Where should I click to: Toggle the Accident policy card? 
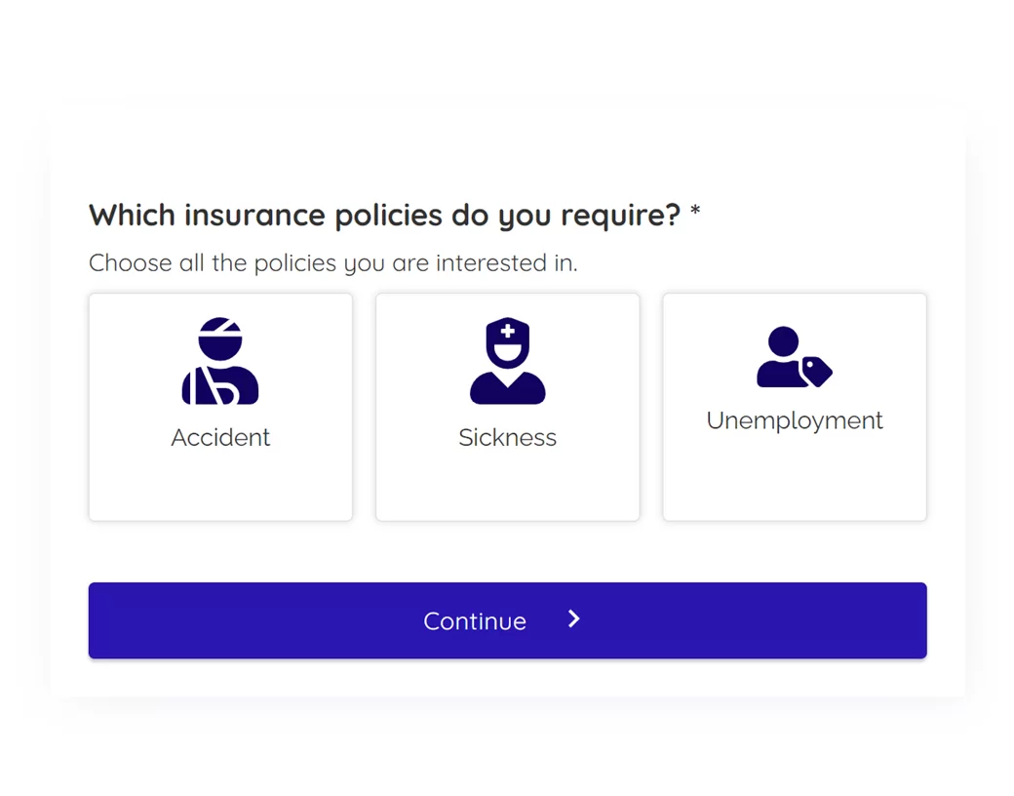(x=220, y=478)
